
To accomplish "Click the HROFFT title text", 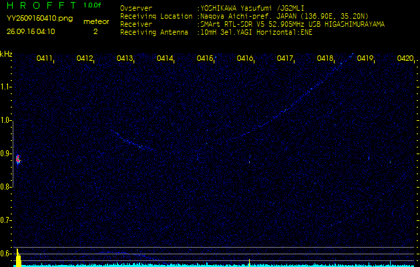I will tap(39, 5).
